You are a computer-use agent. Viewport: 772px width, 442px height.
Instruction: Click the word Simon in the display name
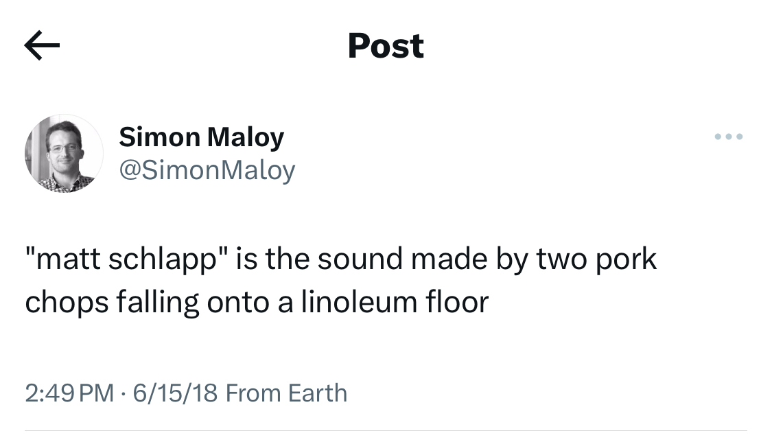pyautogui.click(x=159, y=137)
